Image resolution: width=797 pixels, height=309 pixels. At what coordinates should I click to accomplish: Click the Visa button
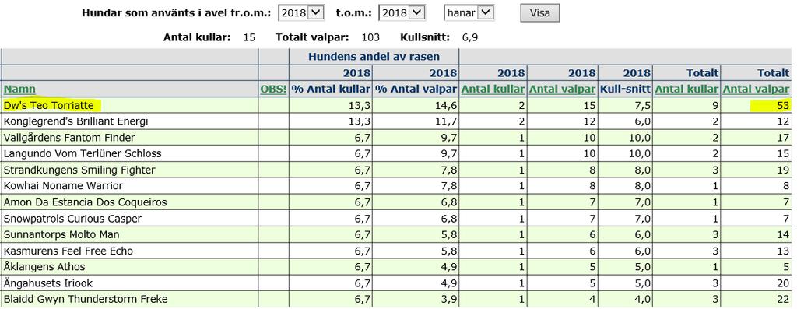click(540, 13)
